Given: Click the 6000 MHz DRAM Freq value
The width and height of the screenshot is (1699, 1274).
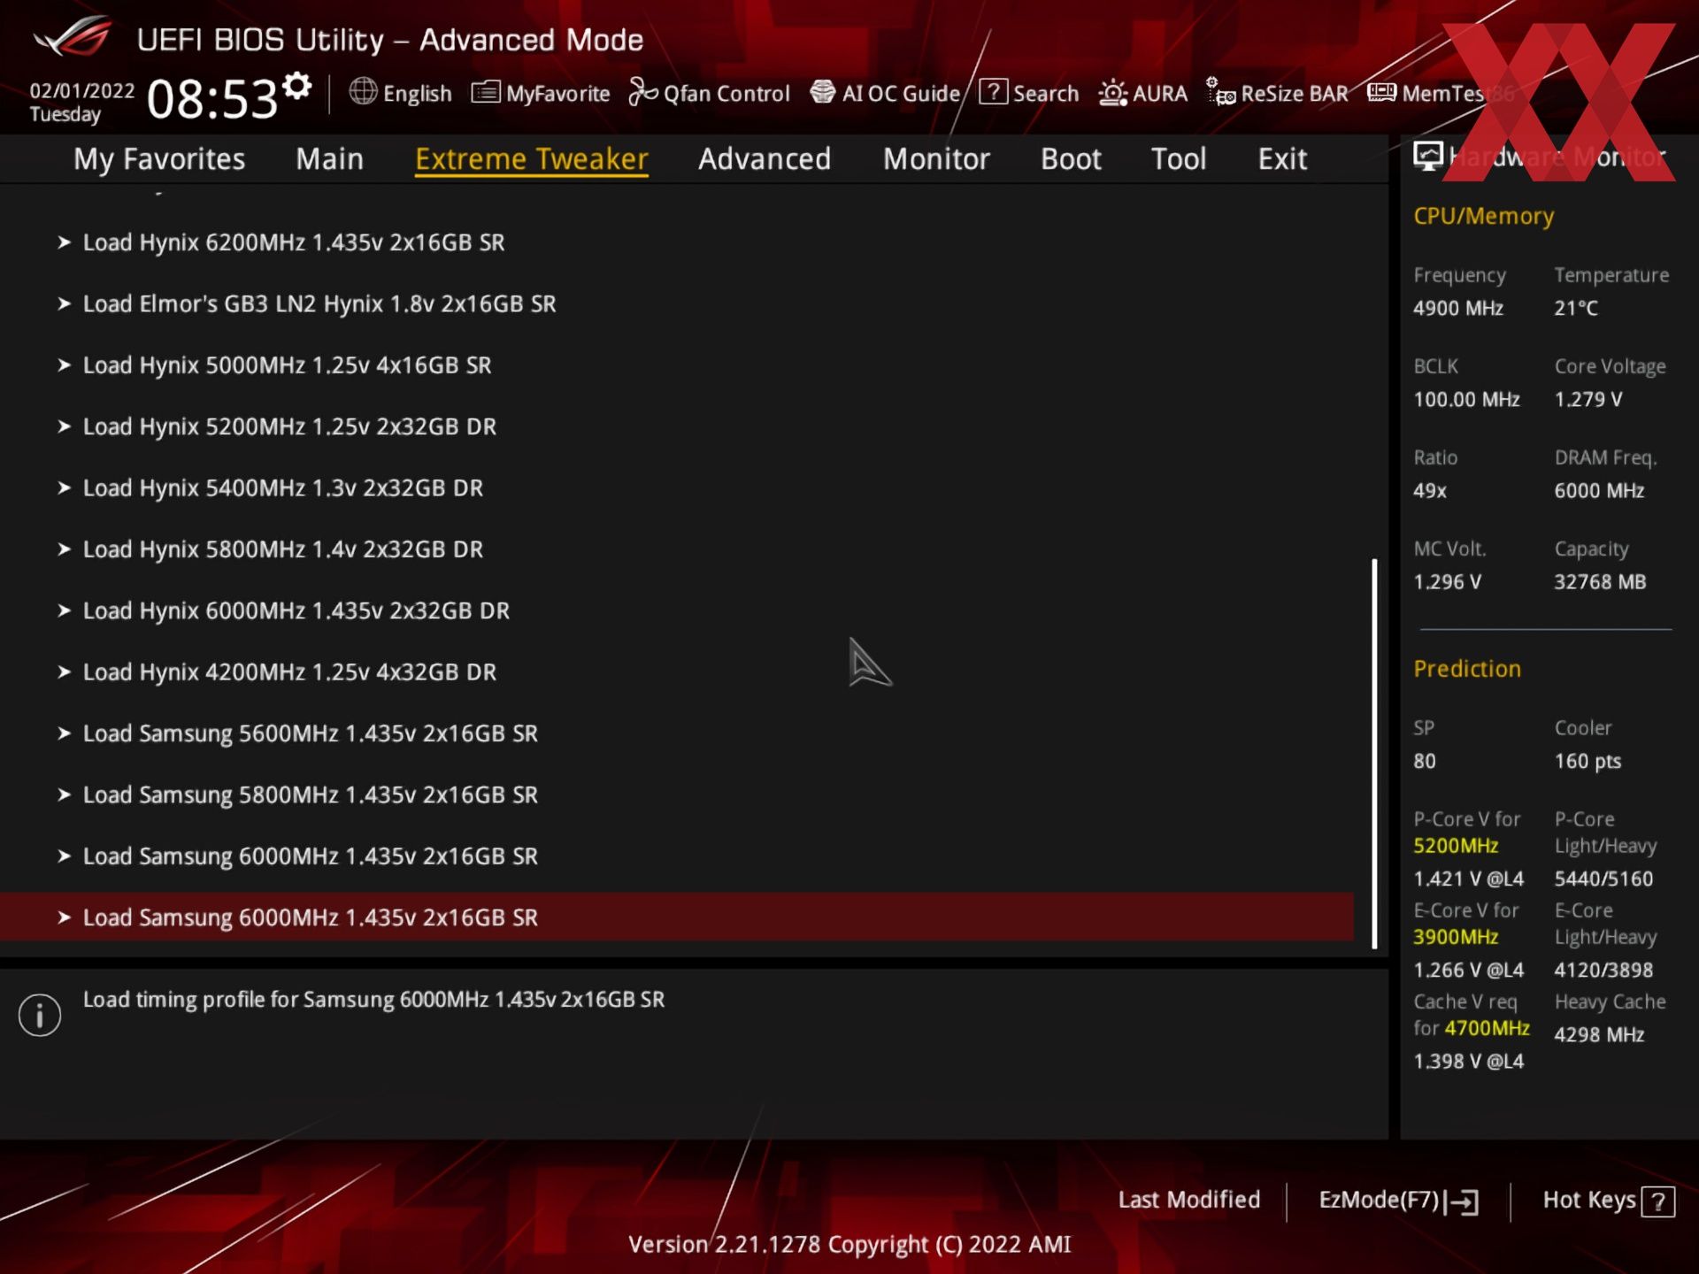Looking at the screenshot, I should click(1599, 491).
